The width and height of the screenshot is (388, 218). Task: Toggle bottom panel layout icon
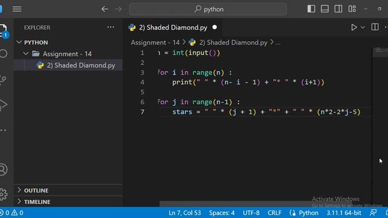[x=325, y=9]
